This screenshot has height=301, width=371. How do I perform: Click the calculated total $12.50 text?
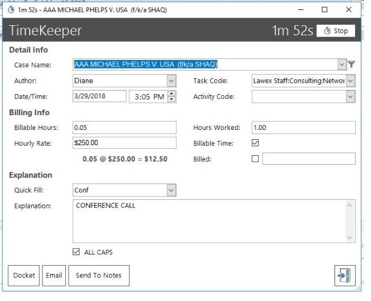(155, 159)
